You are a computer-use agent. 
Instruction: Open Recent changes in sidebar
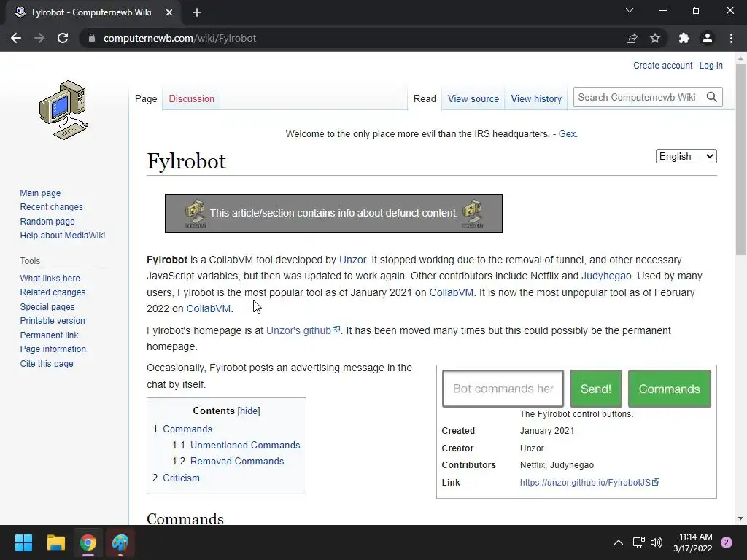pos(52,206)
